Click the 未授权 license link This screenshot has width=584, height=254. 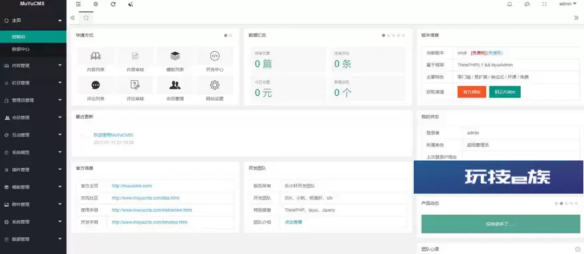click(x=496, y=53)
